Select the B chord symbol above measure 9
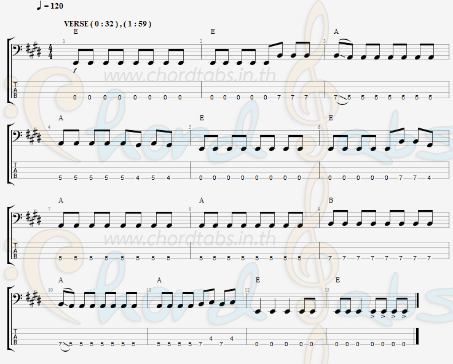Viewport: 453px width, 364px height. pyautogui.click(x=331, y=200)
